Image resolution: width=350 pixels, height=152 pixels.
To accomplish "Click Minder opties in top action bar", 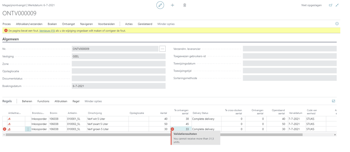I will click(166, 24).
